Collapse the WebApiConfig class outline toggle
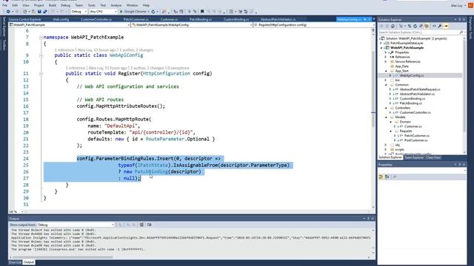The image size is (474, 266). click(x=41, y=55)
